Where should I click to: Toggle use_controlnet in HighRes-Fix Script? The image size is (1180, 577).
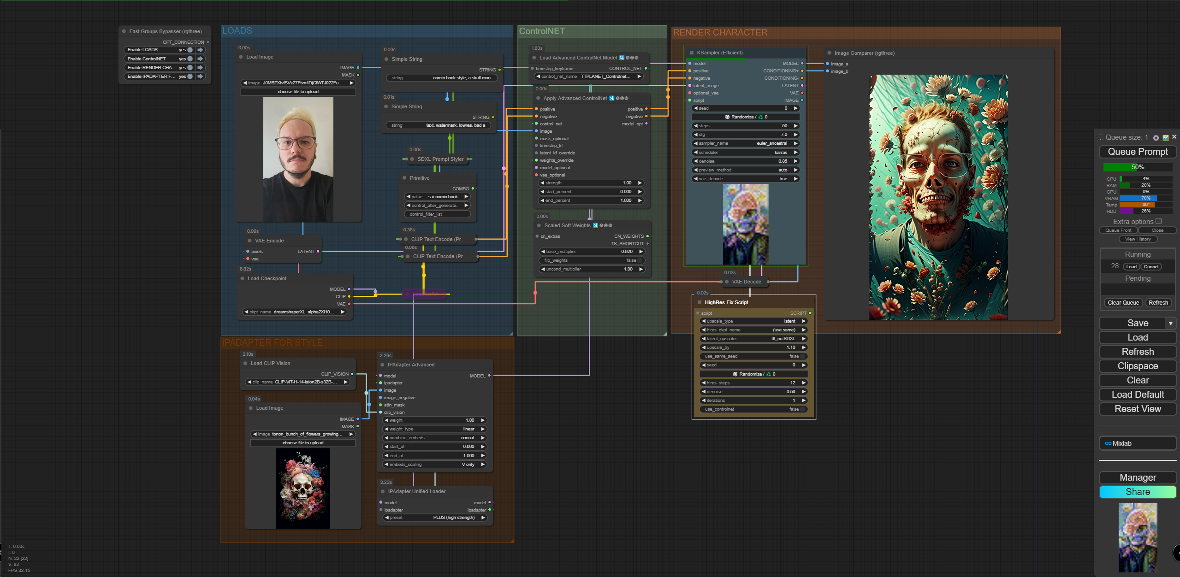pyautogui.click(x=753, y=410)
